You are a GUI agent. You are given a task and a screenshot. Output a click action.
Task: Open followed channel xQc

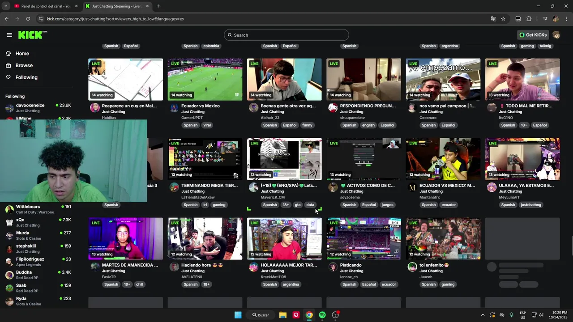38,222
